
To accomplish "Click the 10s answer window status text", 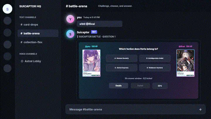I will pos(138,78).
